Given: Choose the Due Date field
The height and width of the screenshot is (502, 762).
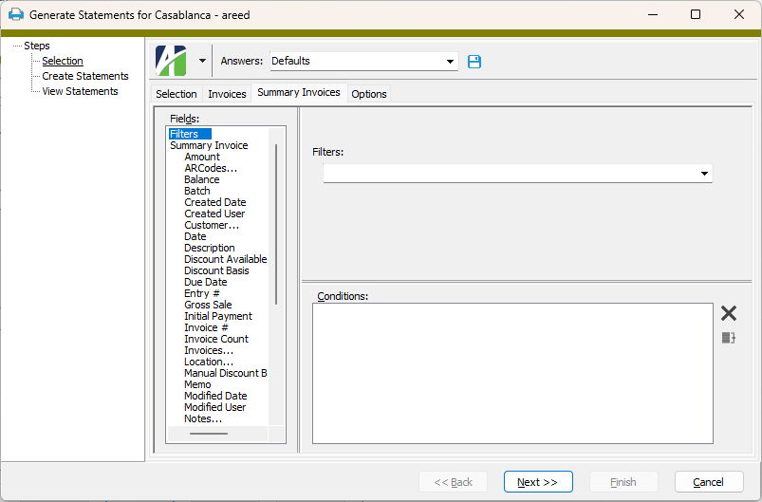Looking at the screenshot, I should pyautogui.click(x=205, y=282).
